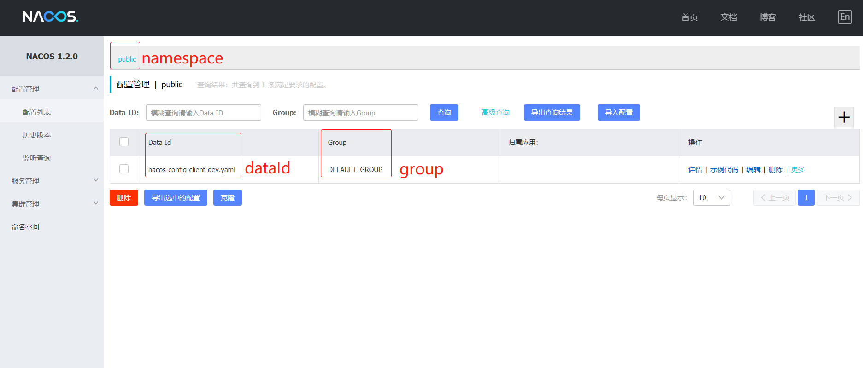Open the per-page size dropdown showing 10
863x368 pixels.
[x=711, y=198]
